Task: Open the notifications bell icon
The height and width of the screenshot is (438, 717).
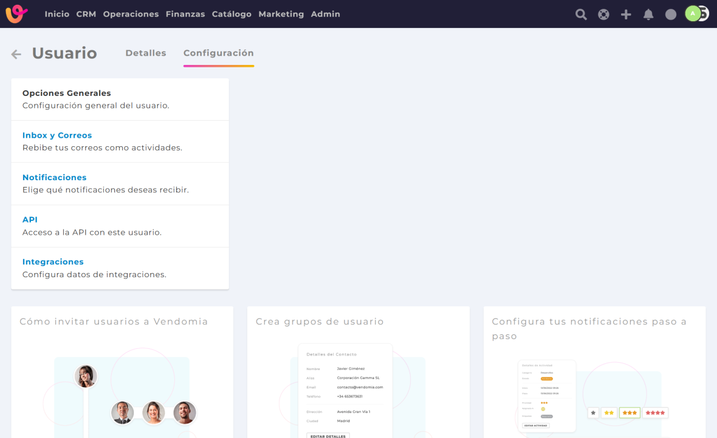Action: coord(648,15)
